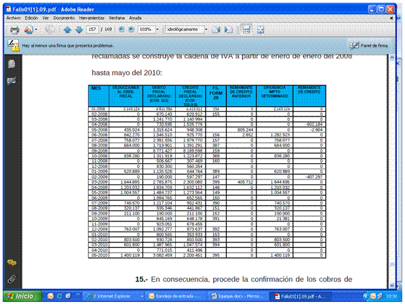Find next search result icon
This screenshot has height=304, width=405.
click(x=228, y=30)
